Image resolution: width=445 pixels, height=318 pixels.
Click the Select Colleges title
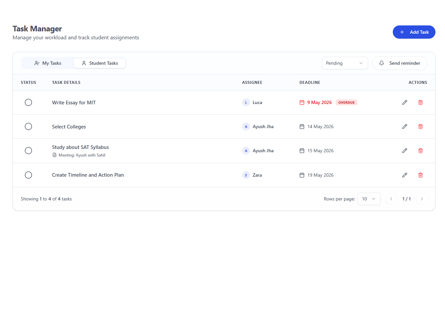click(69, 127)
